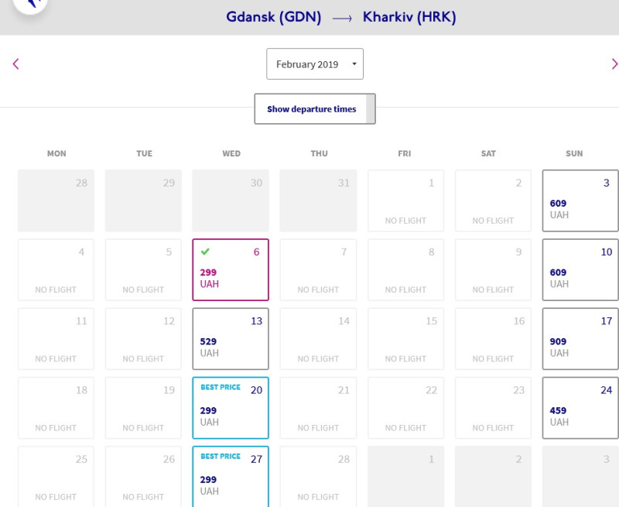Go to previous month with left arrow

pyautogui.click(x=15, y=64)
